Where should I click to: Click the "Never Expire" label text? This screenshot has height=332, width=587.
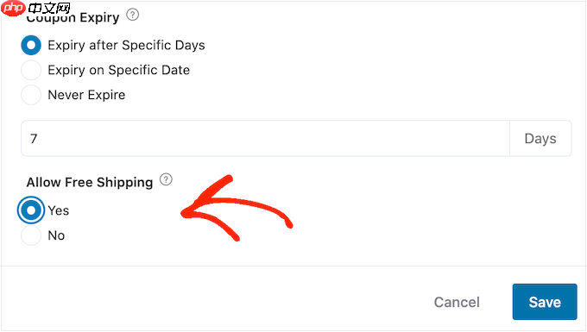click(86, 95)
